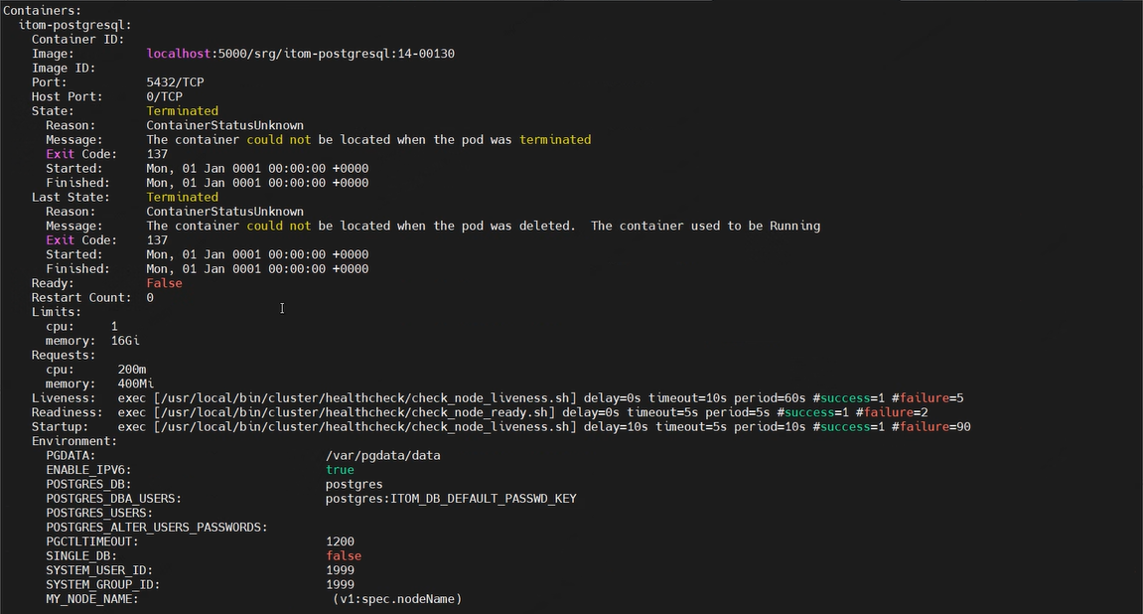Select the PGCTLTIMEOUT value 1200
This screenshot has width=1143, height=614.
(x=340, y=541)
